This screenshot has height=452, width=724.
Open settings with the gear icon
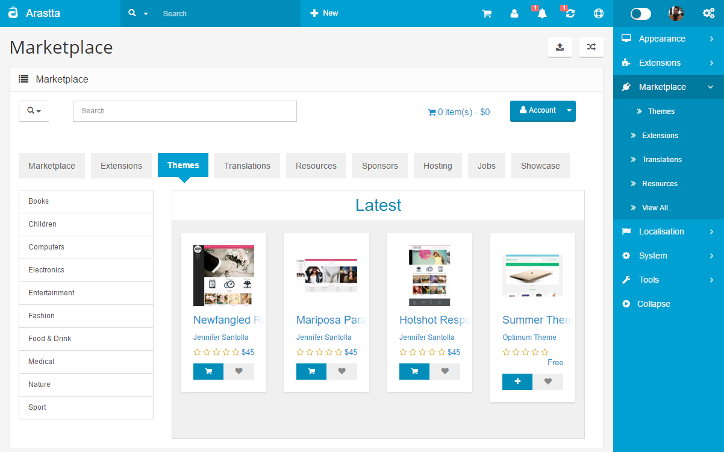(709, 13)
